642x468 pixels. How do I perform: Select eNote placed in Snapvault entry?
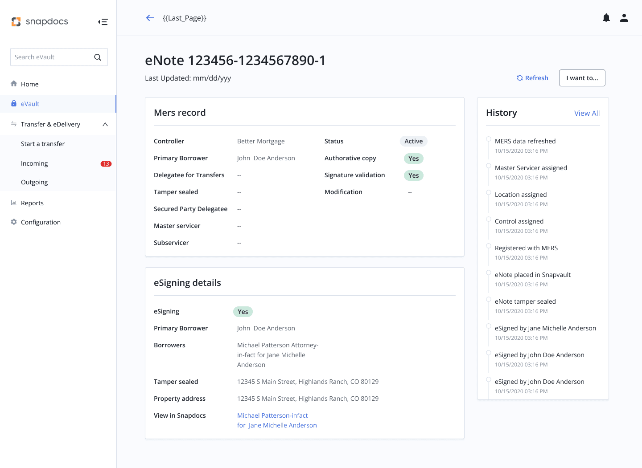point(533,279)
